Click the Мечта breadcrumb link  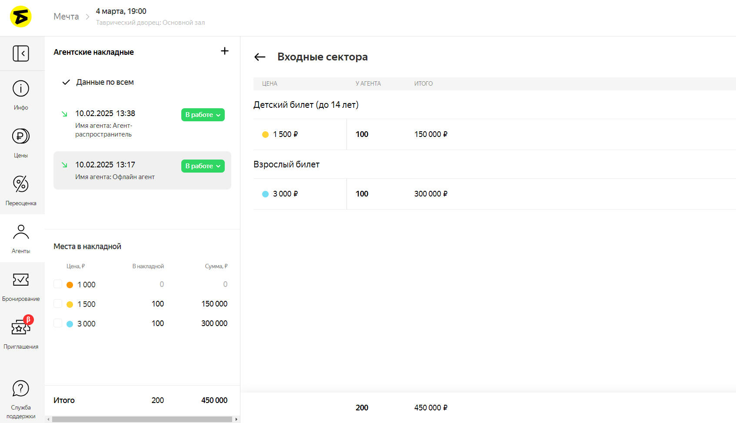pyautogui.click(x=66, y=17)
